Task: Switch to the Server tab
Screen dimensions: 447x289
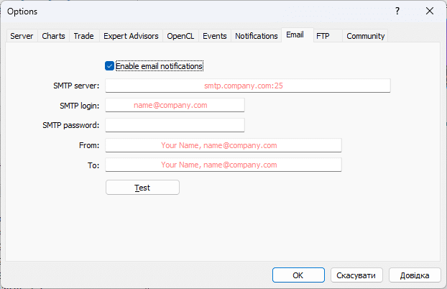Action: click(x=22, y=36)
